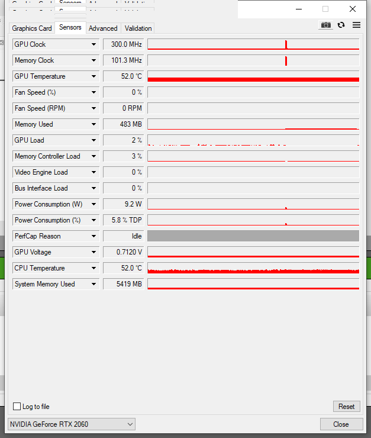
Task: Expand the Fan Speed (RPM) dropdown
Action: (93, 108)
